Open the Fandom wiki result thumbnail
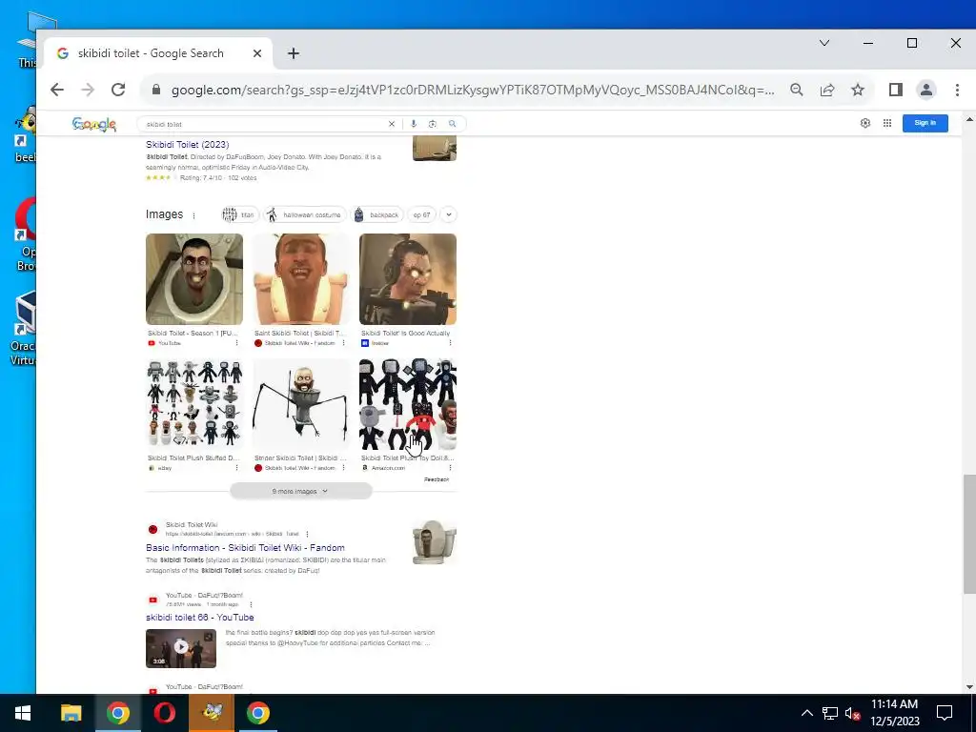The width and height of the screenshot is (976, 732). (435, 542)
